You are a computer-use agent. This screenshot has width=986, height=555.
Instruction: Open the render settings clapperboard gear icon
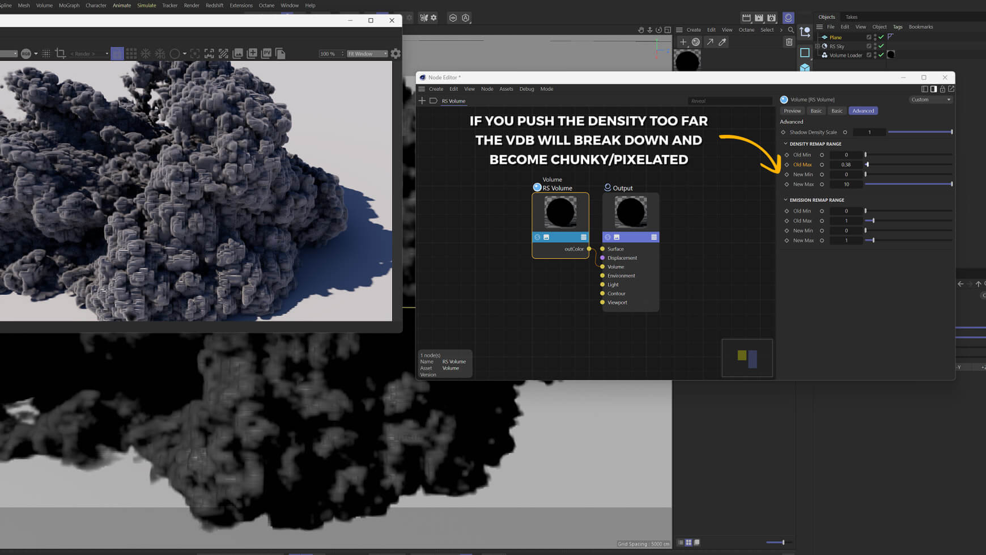click(x=771, y=18)
